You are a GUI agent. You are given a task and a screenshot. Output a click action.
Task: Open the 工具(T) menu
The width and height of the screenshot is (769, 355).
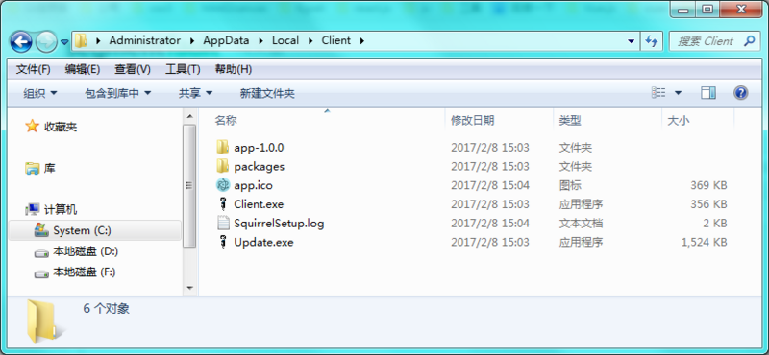pyautogui.click(x=183, y=69)
